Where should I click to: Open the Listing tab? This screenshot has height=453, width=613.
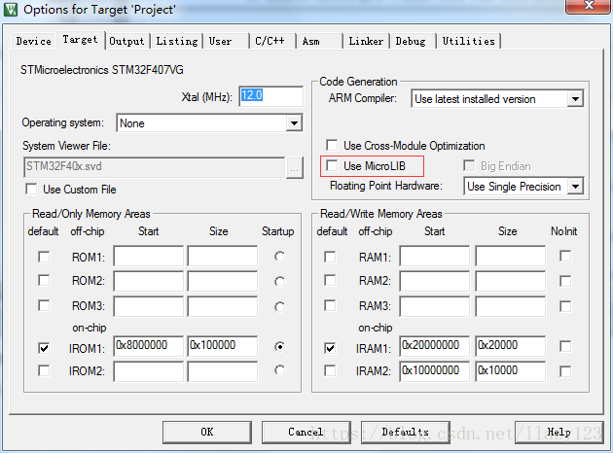177,41
